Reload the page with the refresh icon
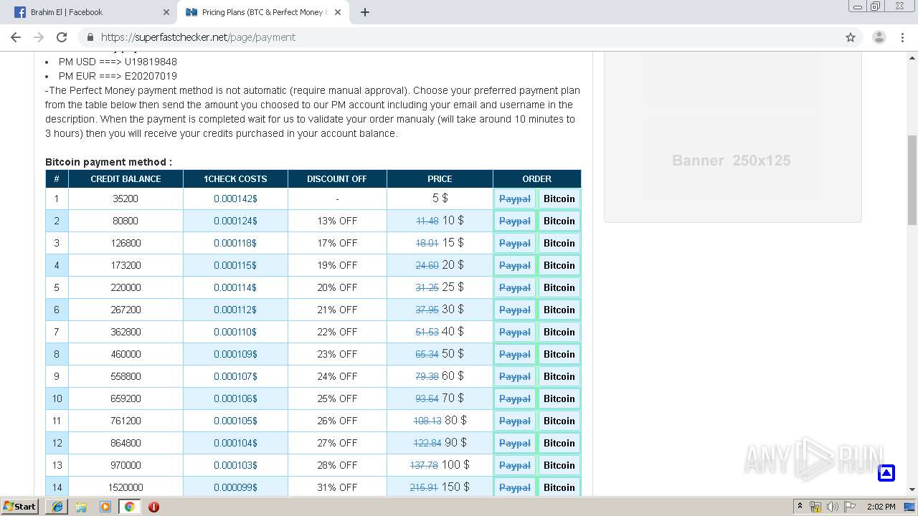Image resolution: width=918 pixels, height=516 pixels. pos(62,37)
